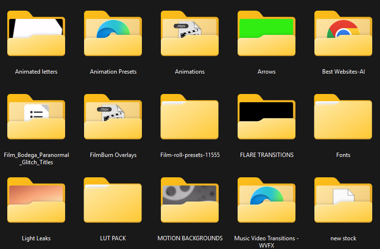This screenshot has height=249, width=380.
Task: Click the 'Film-roll-presets-11555' name label
Action: point(190,155)
